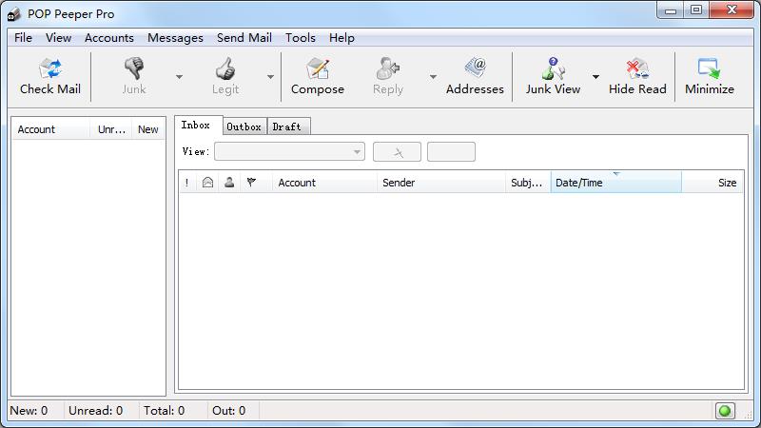Click Account header in accounts list

click(x=51, y=129)
